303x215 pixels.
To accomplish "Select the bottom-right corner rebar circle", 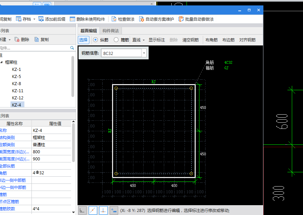I will (191, 174).
